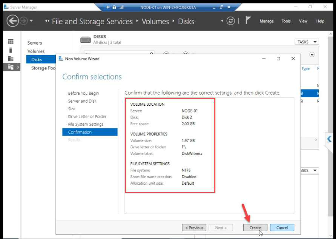Open the Tools menu
Viewport: 336px width, 239px height.
(286, 21)
